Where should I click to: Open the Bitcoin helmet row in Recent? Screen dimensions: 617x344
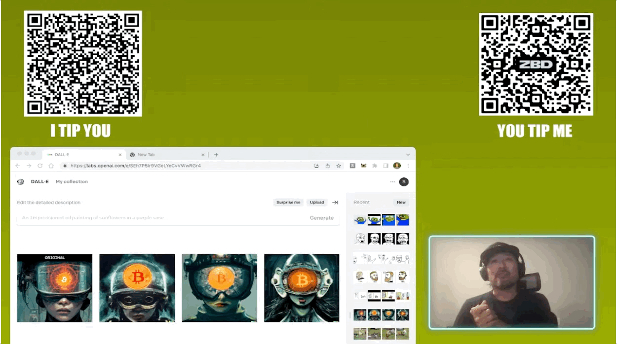382,315
